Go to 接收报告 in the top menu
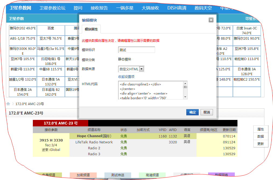The width and height of the screenshot is (273, 180). [x=99, y=8]
